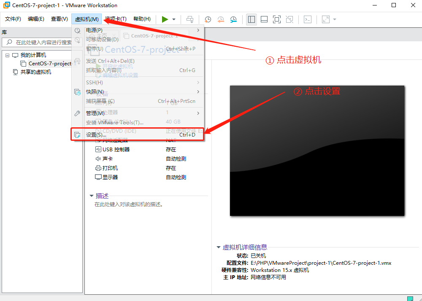Image resolution: width=422 pixels, height=301 pixels.
Task: Click the power icon beside 电源(P)
Action: (x=77, y=30)
